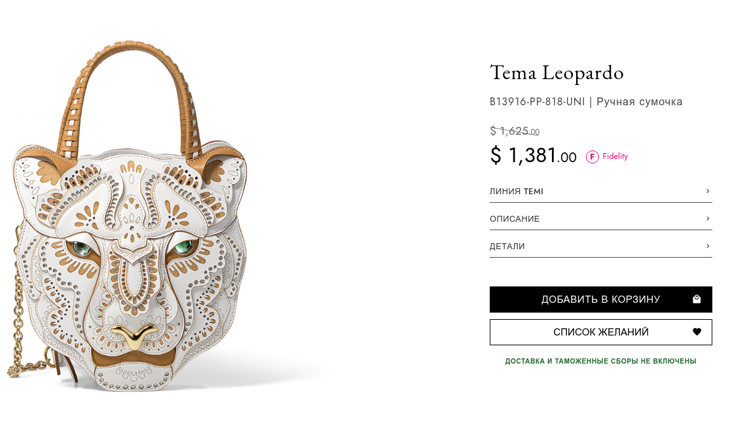749x429 pixels.
Task: Click the chevron arrow beside ДЕТАЛИ
Action: (708, 246)
